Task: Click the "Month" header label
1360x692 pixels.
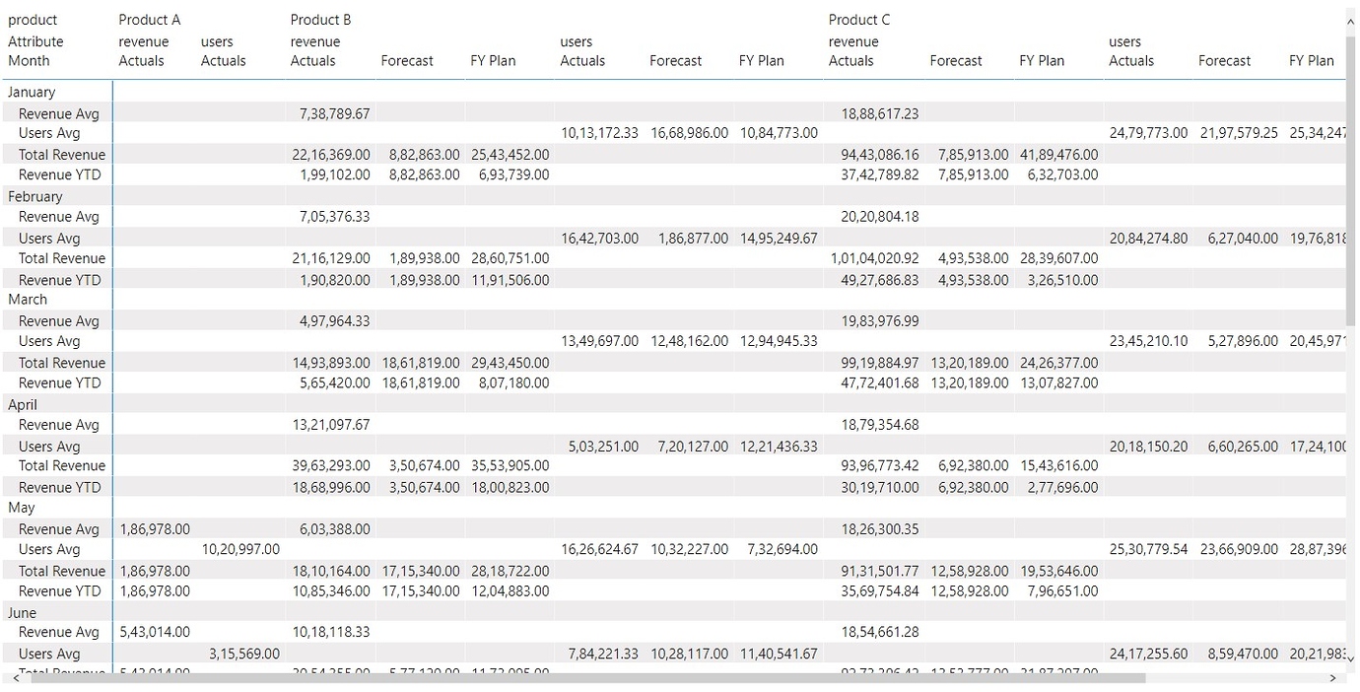Action: tap(30, 60)
